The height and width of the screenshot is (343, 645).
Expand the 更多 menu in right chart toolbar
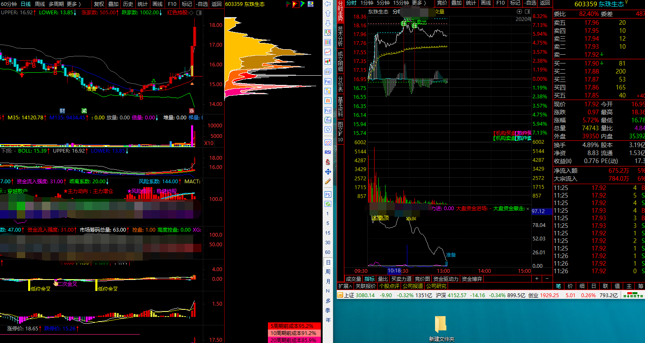coord(419,3)
